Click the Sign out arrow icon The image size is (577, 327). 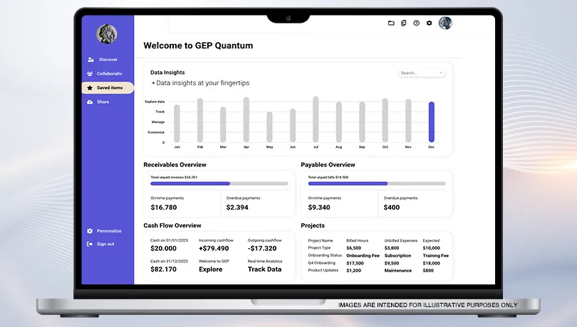(x=90, y=244)
